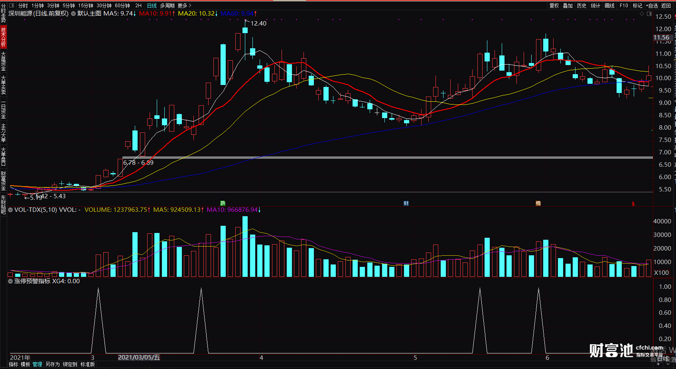The width and height of the screenshot is (676, 369).
Task: Click the VOLUME: 1237963.75 label
Action: (117, 210)
